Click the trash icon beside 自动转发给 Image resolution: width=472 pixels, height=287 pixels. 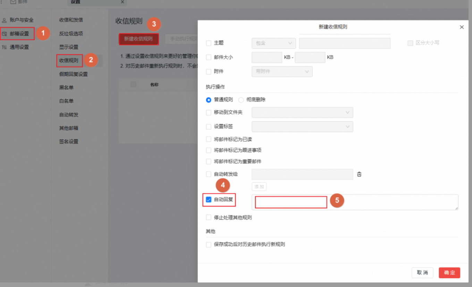tap(359, 174)
